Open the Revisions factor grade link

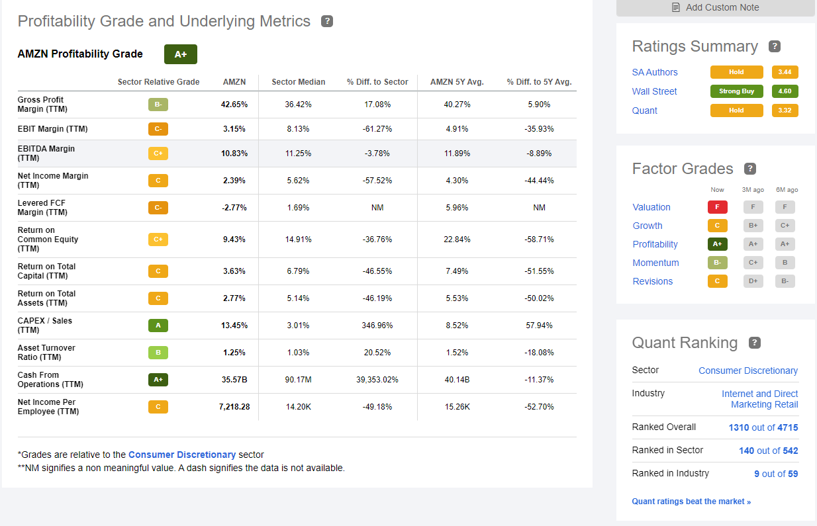tap(653, 281)
